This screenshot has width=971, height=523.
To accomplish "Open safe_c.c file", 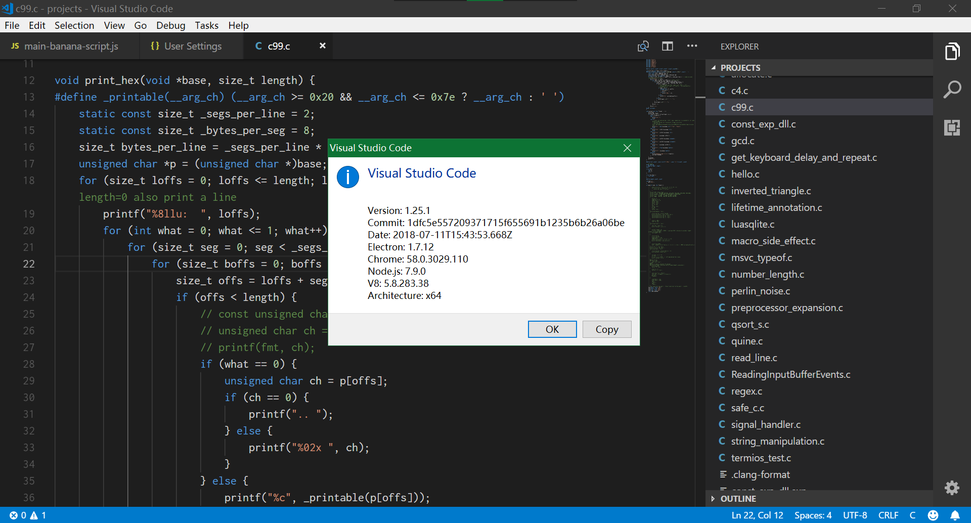I will point(819,408).
